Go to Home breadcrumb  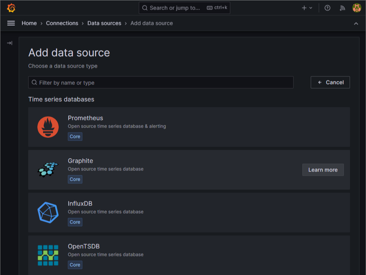pyautogui.click(x=29, y=23)
